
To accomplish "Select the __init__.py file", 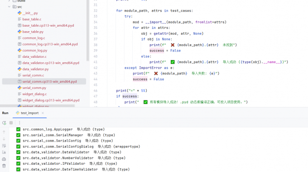I will click(x=30, y=13).
